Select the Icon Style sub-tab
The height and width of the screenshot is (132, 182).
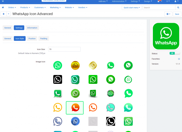point(19,39)
